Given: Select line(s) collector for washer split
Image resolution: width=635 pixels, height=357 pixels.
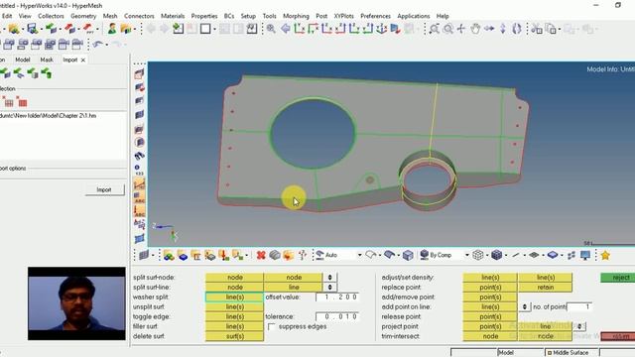Looking at the screenshot, I should click(x=234, y=297).
